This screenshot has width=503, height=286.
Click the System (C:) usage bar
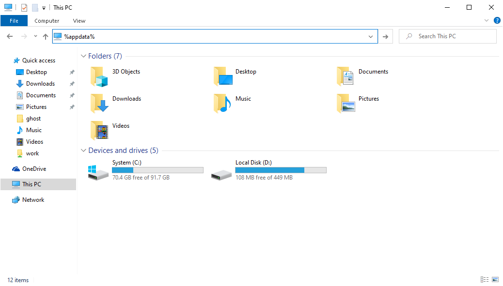(x=157, y=170)
